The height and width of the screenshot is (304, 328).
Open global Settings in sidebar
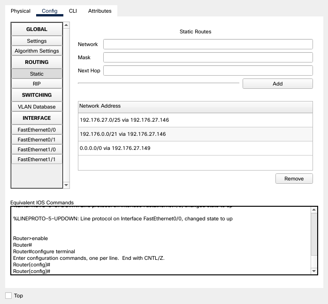37,41
